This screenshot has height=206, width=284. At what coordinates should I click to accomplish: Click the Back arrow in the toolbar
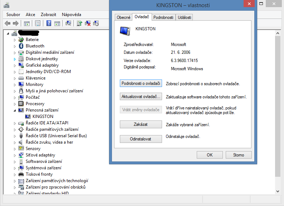pyautogui.click(x=8, y=23)
